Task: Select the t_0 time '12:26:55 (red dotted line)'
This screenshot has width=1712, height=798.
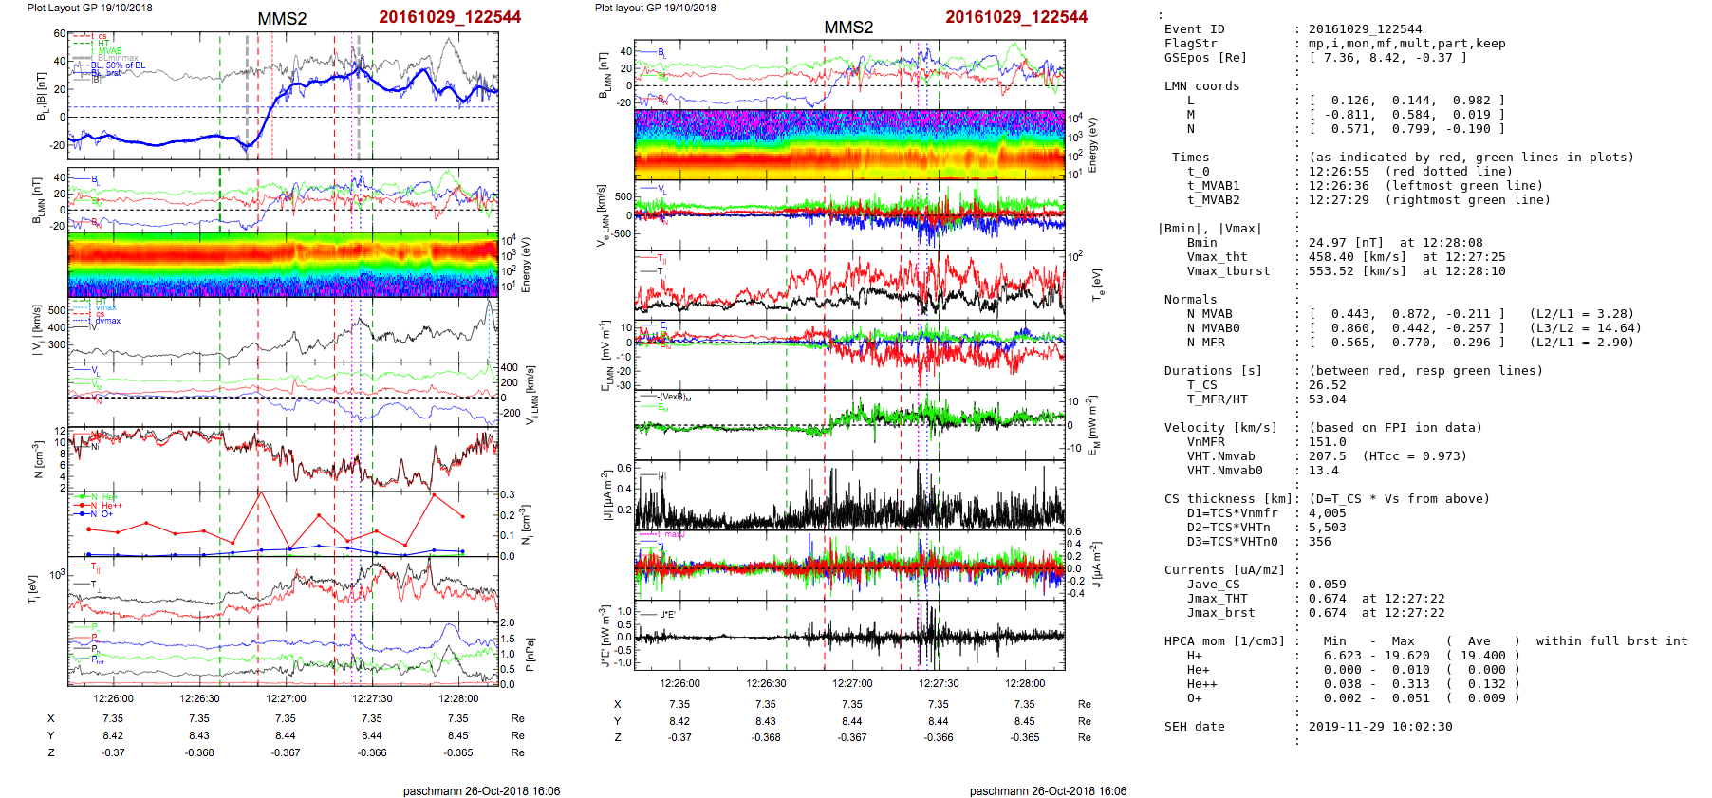Action: tap(1410, 172)
